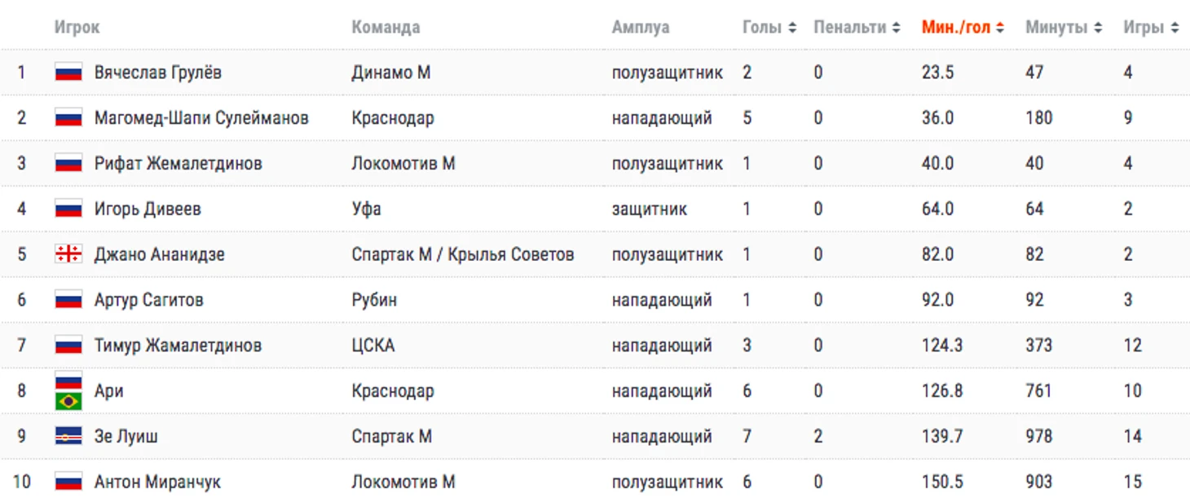The height and width of the screenshot is (498, 1190).
Task: Click the Рубин team link
Action: pyautogui.click(x=374, y=300)
